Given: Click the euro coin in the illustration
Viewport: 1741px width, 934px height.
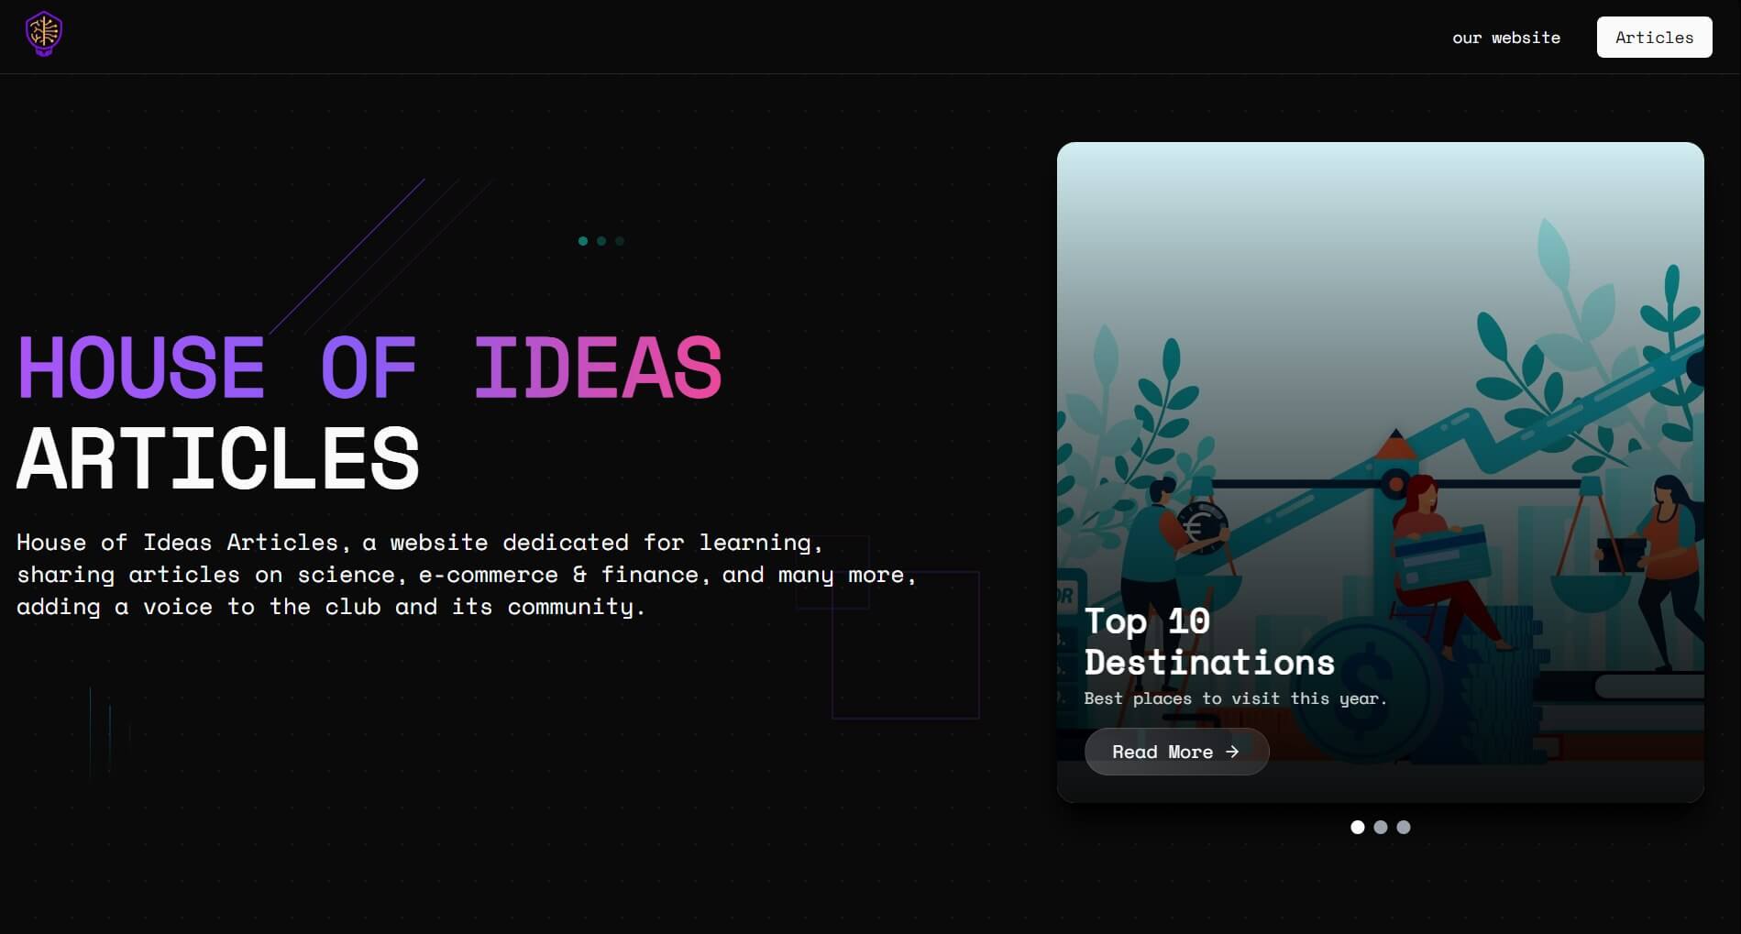Looking at the screenshot, I should coord(1200,527).
